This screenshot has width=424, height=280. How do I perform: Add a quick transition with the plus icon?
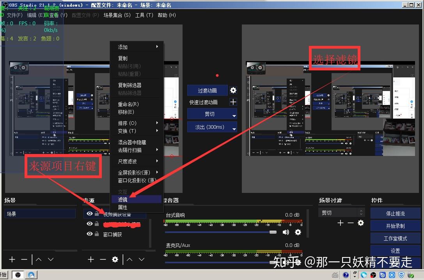(233, 102)
